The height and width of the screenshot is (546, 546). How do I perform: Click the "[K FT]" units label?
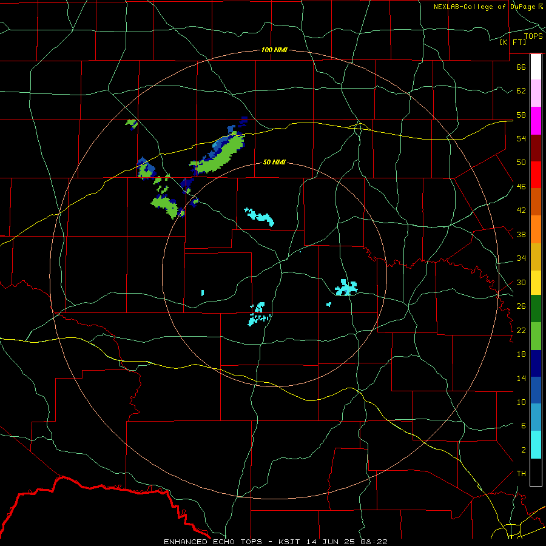[513, 42]
